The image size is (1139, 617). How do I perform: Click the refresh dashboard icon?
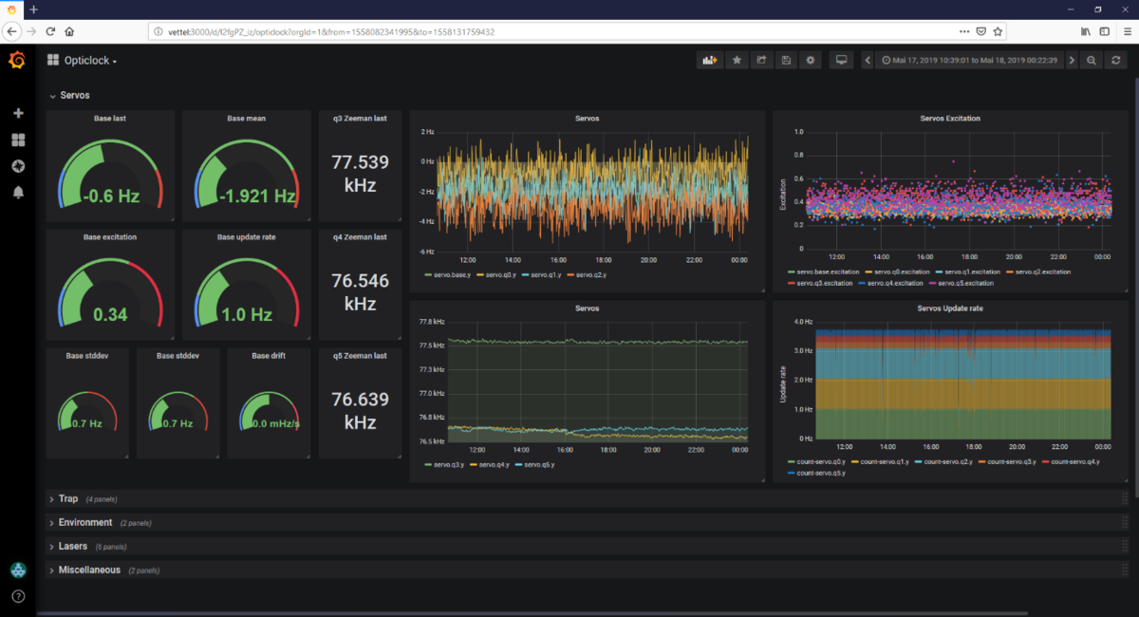click(x=1117, y=61)
